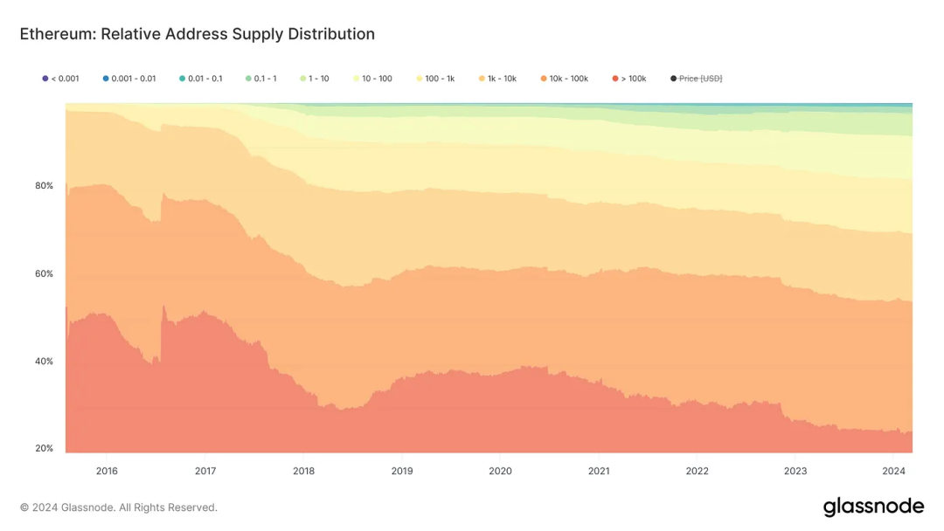Toggle the '100 - 1k' legend entry
This screenshot has height=531, width=944.
[435, 79]
